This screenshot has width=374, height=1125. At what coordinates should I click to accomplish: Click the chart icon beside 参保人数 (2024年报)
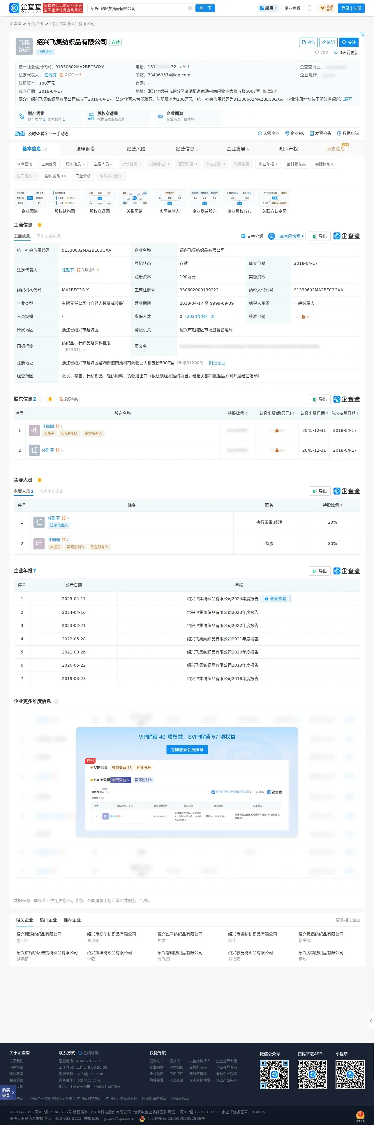coord(213,317)
